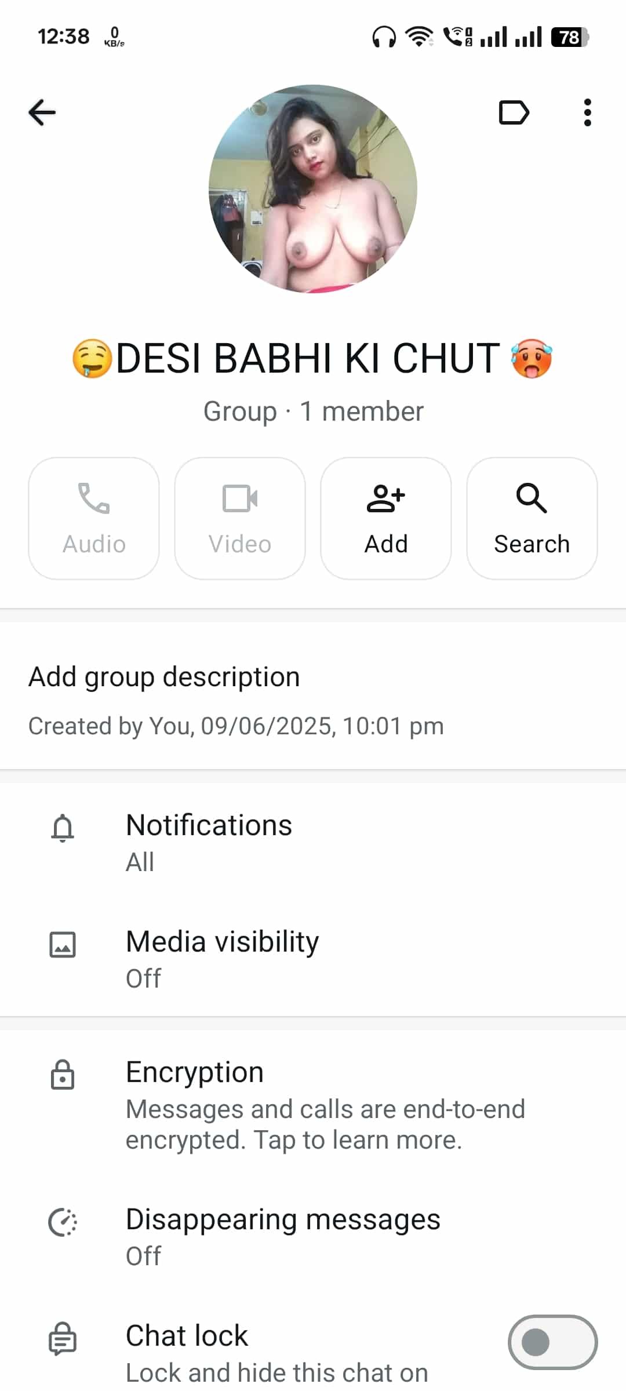The height and width of the screenshot is (1391, 626).
Task: Search within the group chat
Action: tap(532, 518)
